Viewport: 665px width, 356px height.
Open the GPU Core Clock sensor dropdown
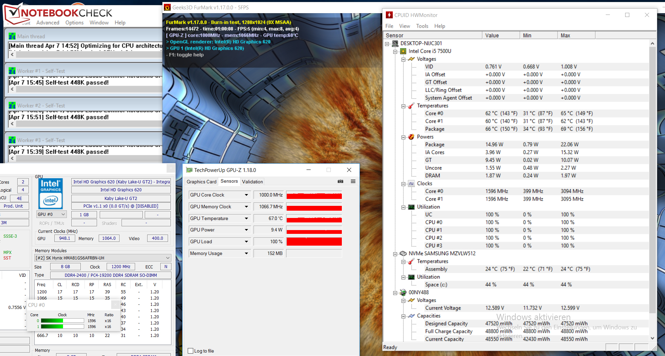(x=246, y=195)
